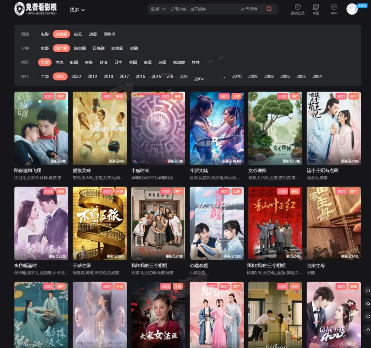
Task: Select the 电影 channel
Action: pos(44,34)
